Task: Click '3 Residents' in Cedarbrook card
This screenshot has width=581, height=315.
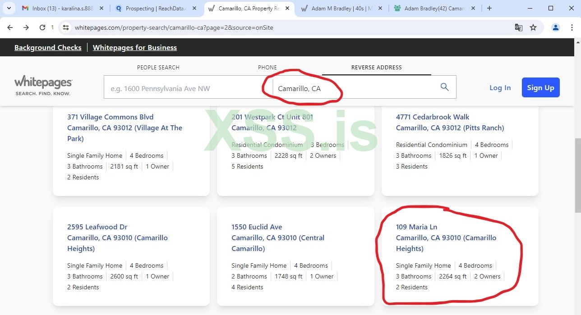Action: pyautogui.click(x=412, y=166)
